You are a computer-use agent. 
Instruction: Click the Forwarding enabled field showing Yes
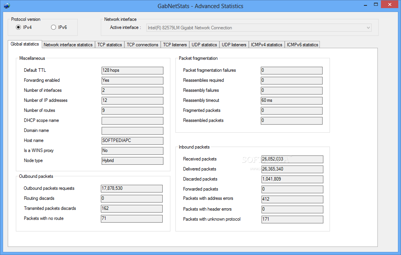click(133, 80)
